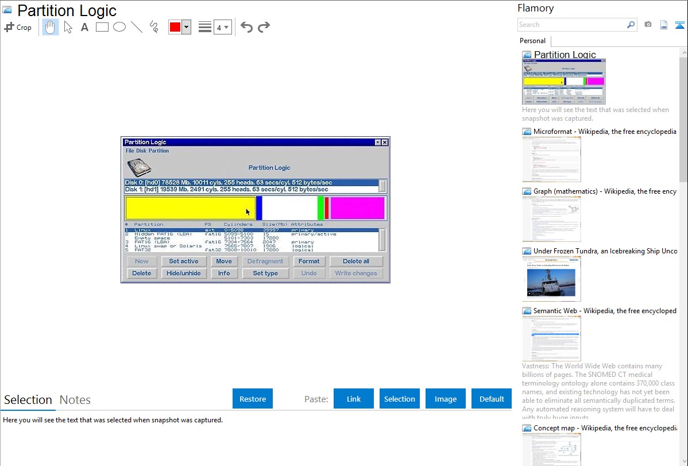This screenshot has width=688, height=466.
Task: Open the line thickness dropdown showing 4
Action: click(222, 27)
